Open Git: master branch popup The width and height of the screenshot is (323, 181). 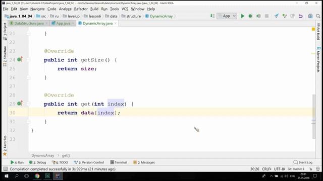pyautogui.click(x=296, y=169)
